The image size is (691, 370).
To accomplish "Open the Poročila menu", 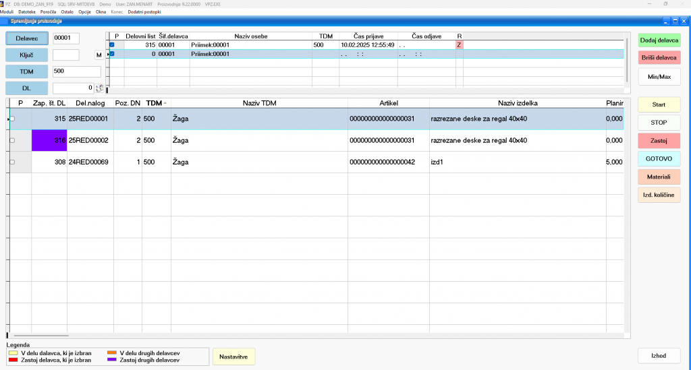I will tap(49, 12).
